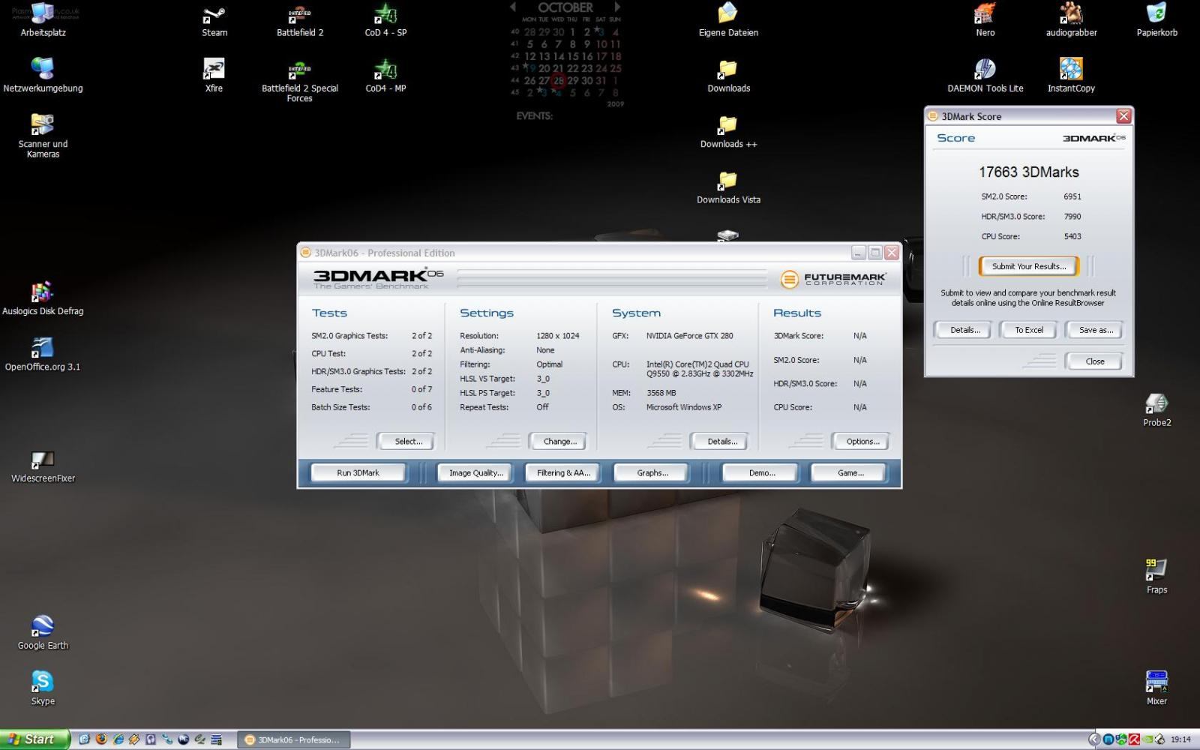1200x750 pixels.
Task: Click calendar day 28 circled
Action: (558, 81)
